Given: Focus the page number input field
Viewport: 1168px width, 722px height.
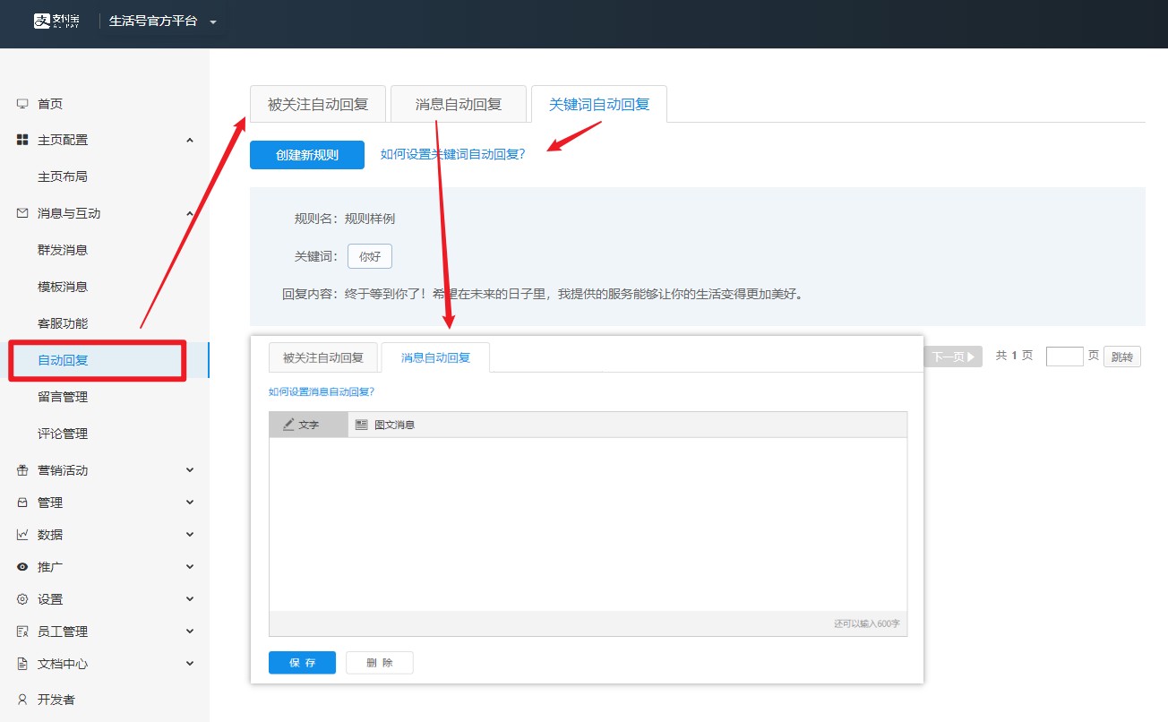Looking at the screenshot, I should point(1065,357).
